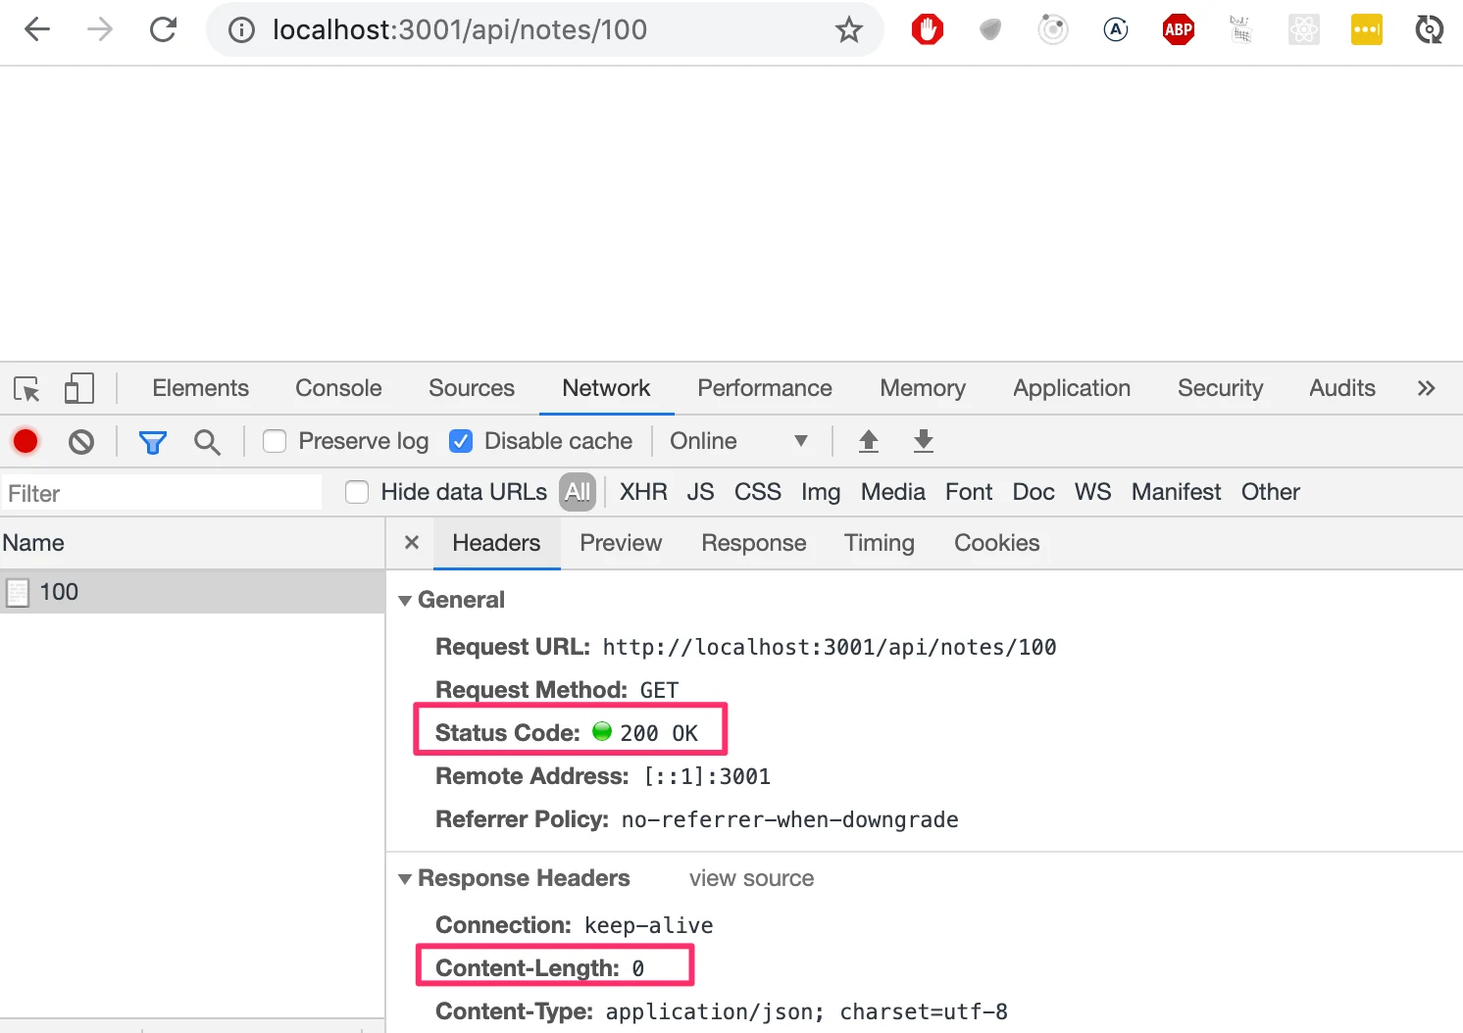The height and width of the screenshot is (1033, 1463).
Task: Click the address bar URL text
Action: point(460,30)
